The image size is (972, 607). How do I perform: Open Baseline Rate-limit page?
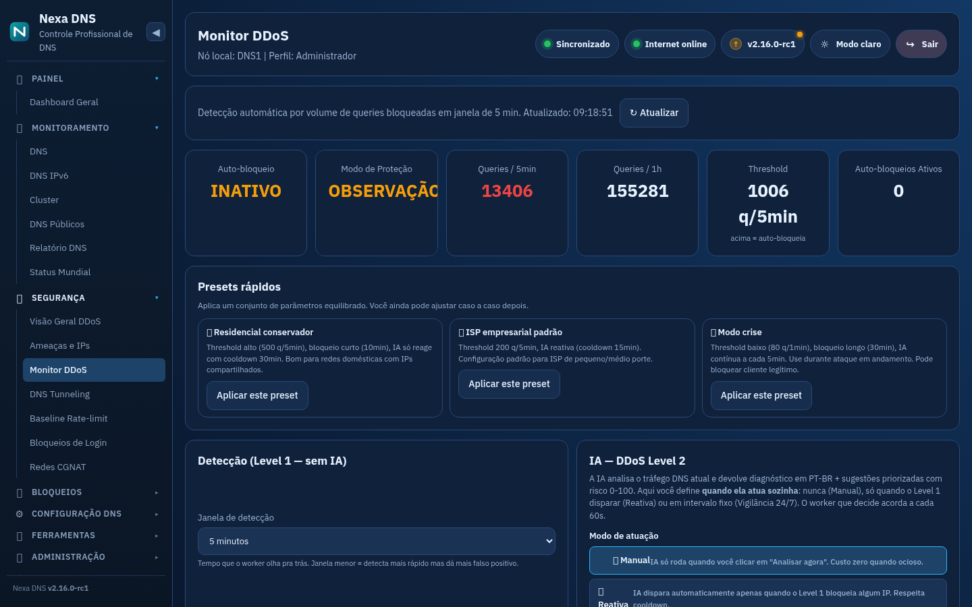click(94, 419)
